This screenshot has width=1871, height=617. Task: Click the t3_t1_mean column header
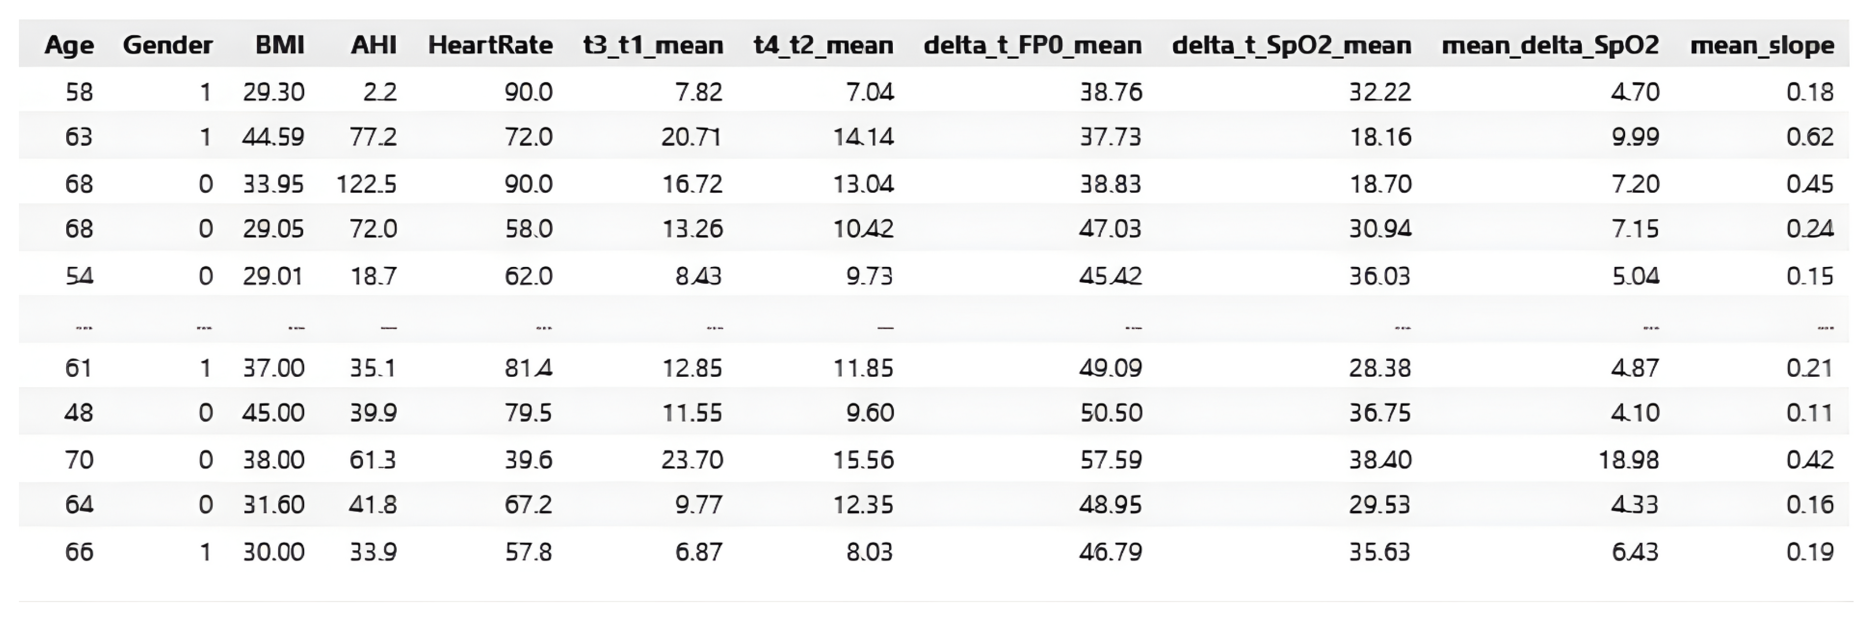pyautogui.click(x=653, y=45)
